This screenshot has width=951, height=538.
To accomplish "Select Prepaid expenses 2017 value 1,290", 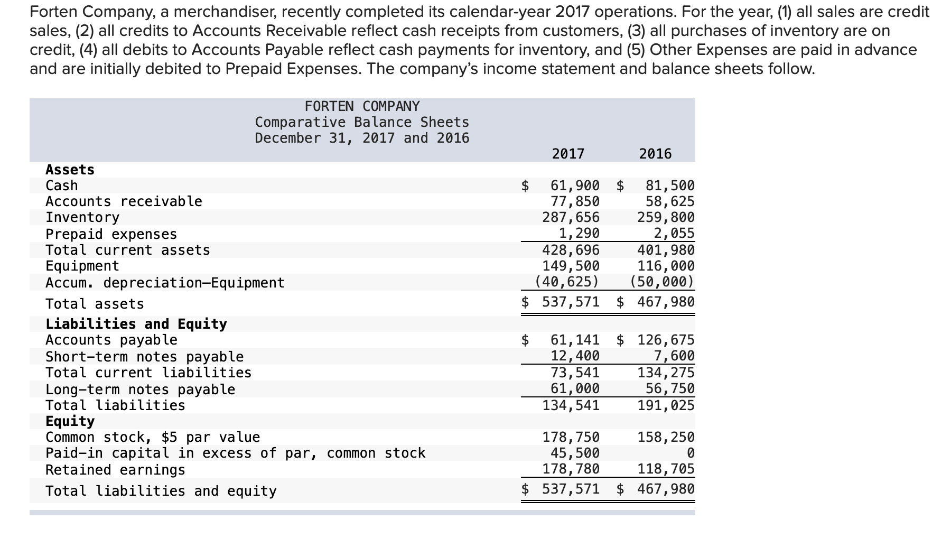I will (579, 233).
